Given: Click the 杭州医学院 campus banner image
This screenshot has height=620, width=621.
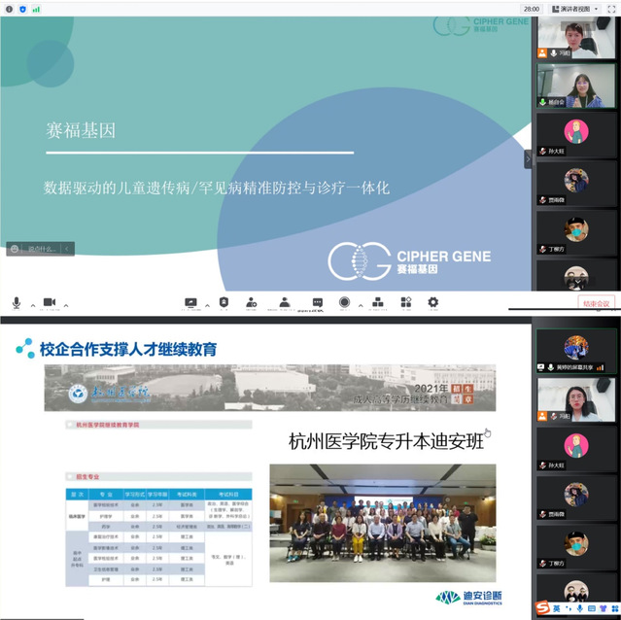Looking at the screenshot, I should coord(270,388).
